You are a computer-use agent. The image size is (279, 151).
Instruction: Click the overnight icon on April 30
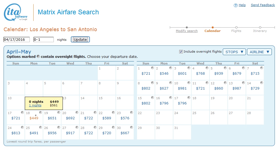pos(132,127)
